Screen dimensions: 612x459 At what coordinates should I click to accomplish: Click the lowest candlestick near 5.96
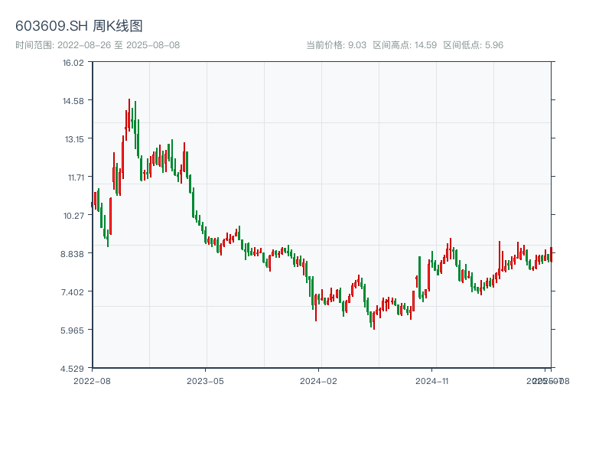(373, 320)
